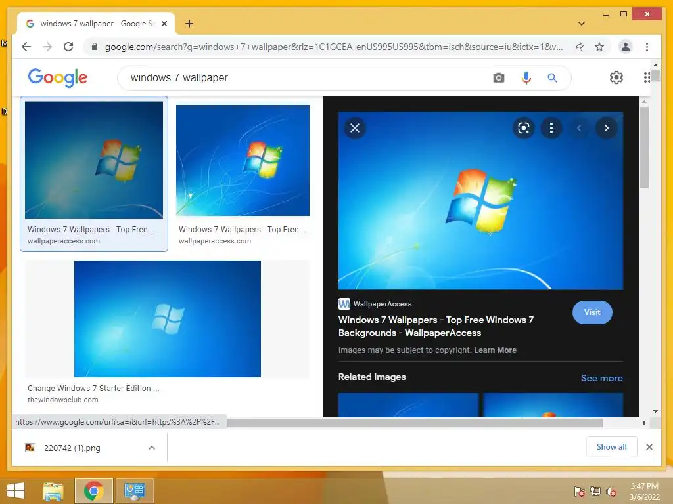Share this page using the share icon
The height and width of the screenshot is (504, 673).
point(578,47)
